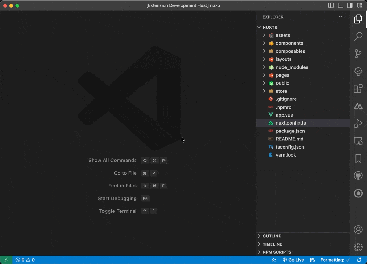Open the yarn.lock file
Viewport: 367px width, 264px height.
[x=302, y=155]
